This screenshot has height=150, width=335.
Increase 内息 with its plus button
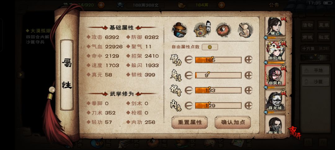pyautogui.click(x=248, y=105)
